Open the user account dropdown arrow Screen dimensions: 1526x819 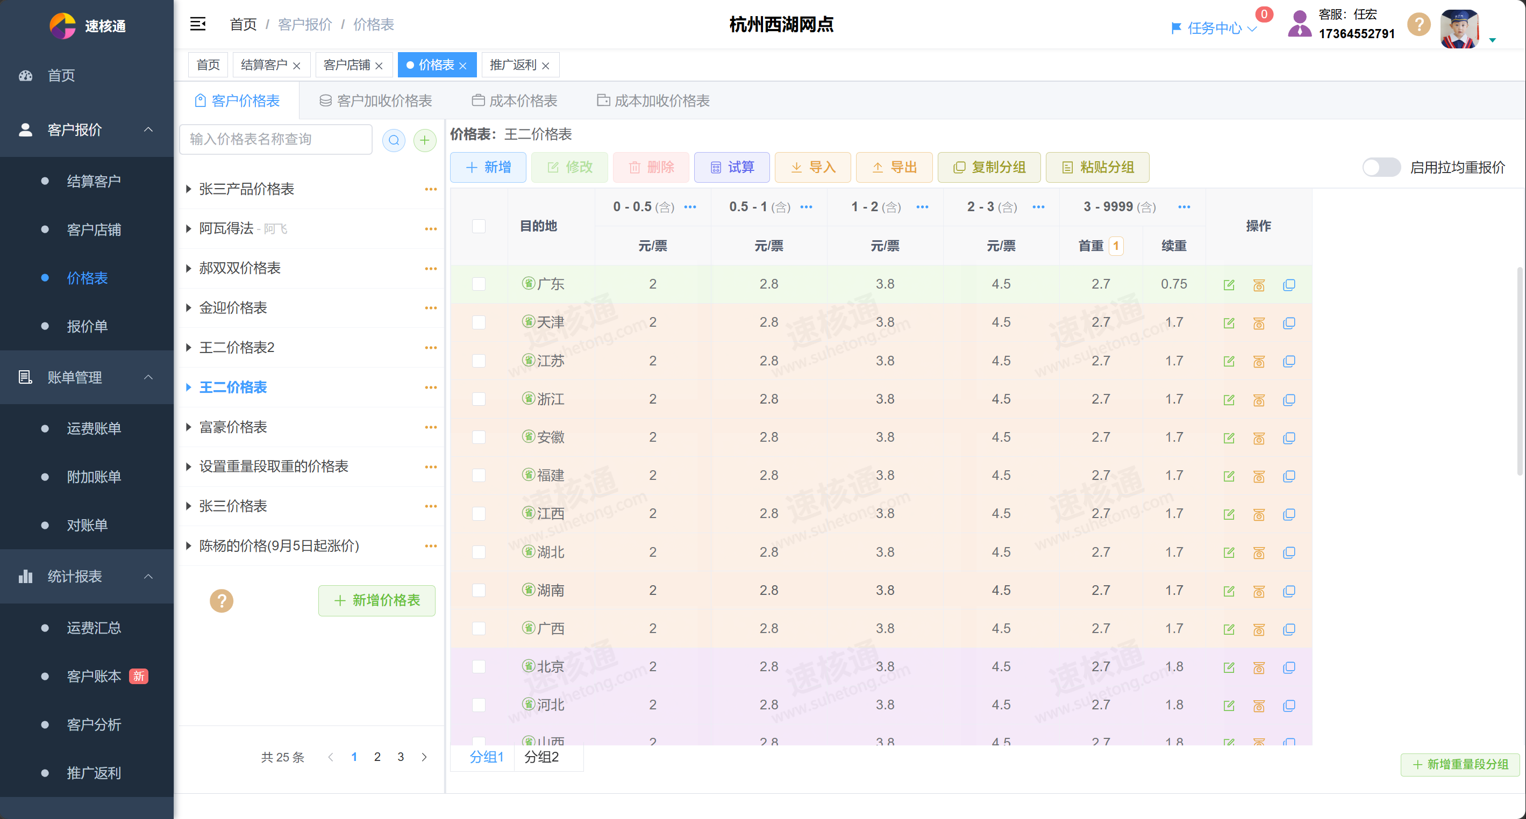pyautogui.click(x=1493, y=40)
